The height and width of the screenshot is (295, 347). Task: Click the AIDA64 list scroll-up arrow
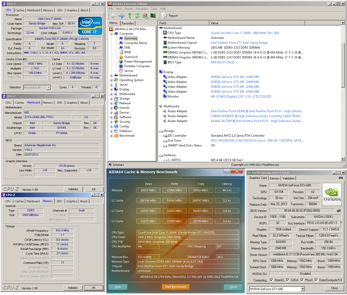pos(343,23)
